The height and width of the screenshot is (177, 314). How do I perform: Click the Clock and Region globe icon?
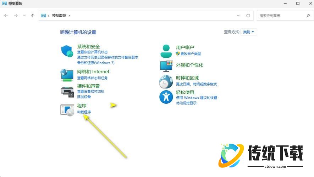coord(166,82)
